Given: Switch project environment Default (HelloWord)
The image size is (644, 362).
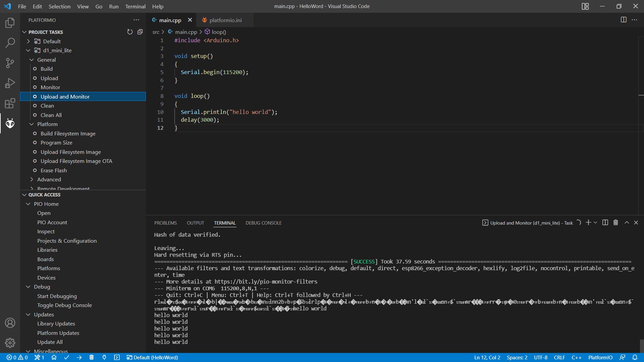Looking at the screenshot, I should coord(152,357).
